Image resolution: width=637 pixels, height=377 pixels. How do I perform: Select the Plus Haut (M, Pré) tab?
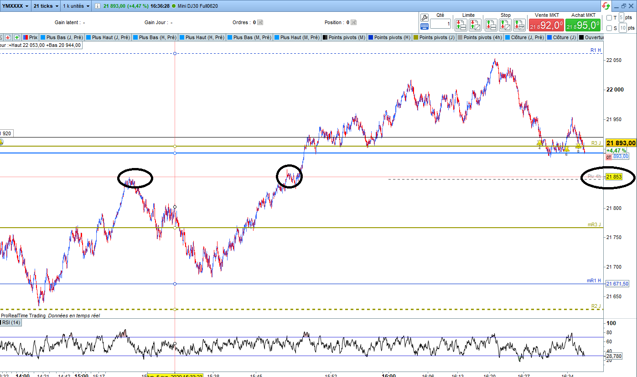(297, 37)
